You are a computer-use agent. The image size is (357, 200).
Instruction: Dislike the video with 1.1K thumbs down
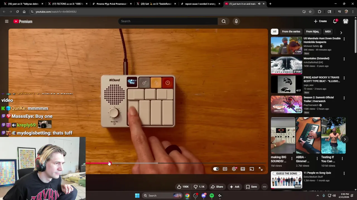point(199,187)
